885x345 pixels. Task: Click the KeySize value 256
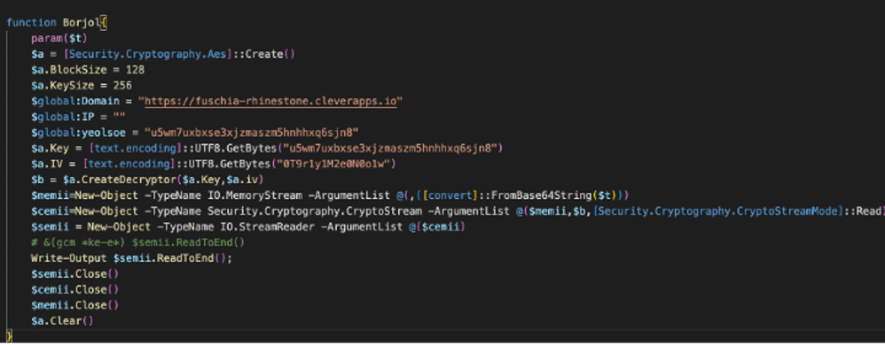pos(122,86)
